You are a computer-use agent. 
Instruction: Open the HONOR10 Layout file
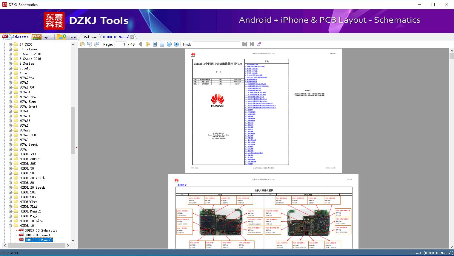pyautogui.click(x=38, y=235)
